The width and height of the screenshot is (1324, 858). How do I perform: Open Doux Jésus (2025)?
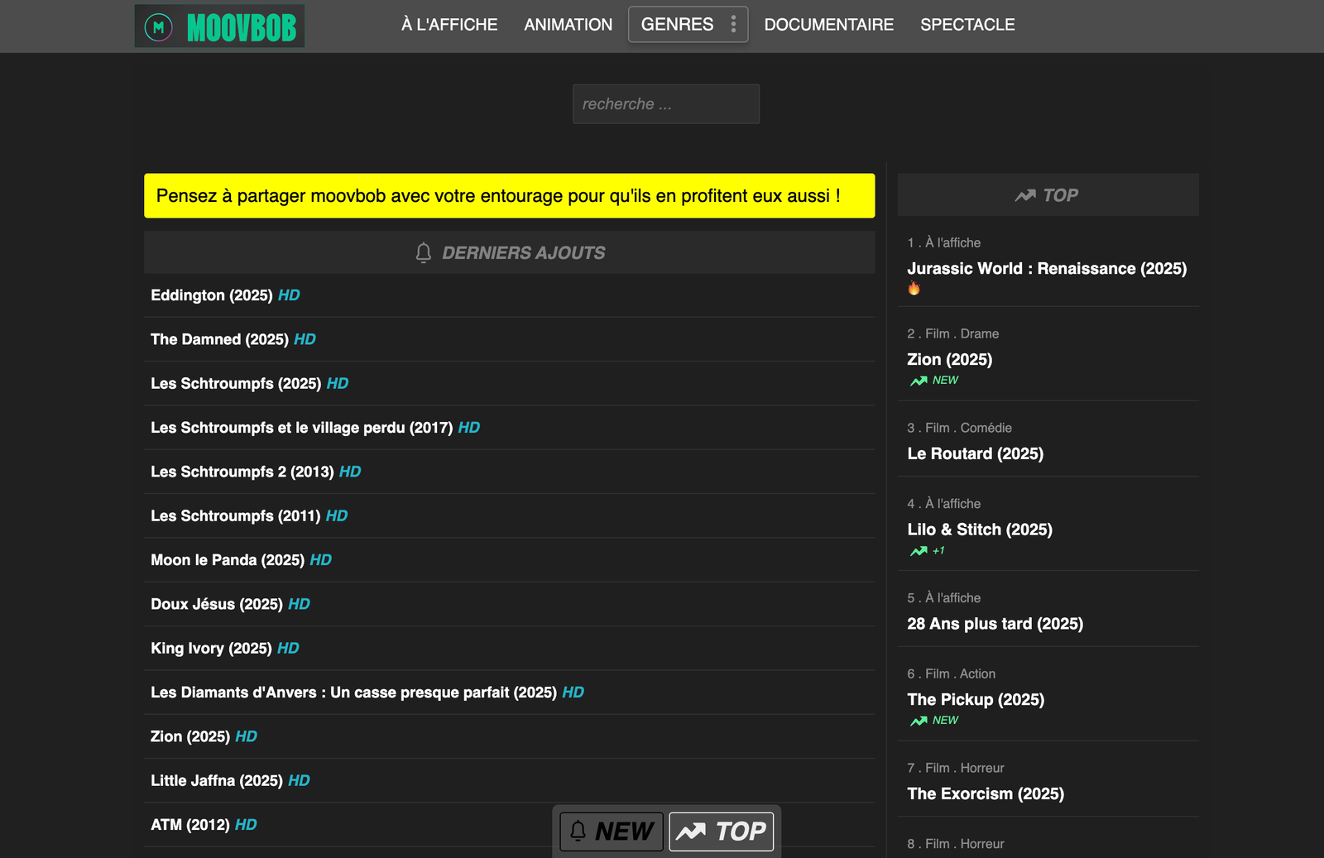point(217,604)
